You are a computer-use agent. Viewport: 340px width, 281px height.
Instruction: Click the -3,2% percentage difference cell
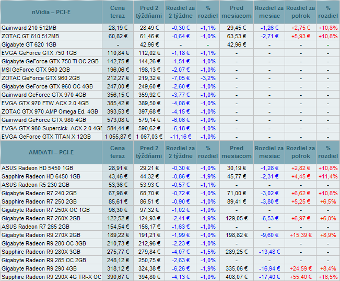208,77
